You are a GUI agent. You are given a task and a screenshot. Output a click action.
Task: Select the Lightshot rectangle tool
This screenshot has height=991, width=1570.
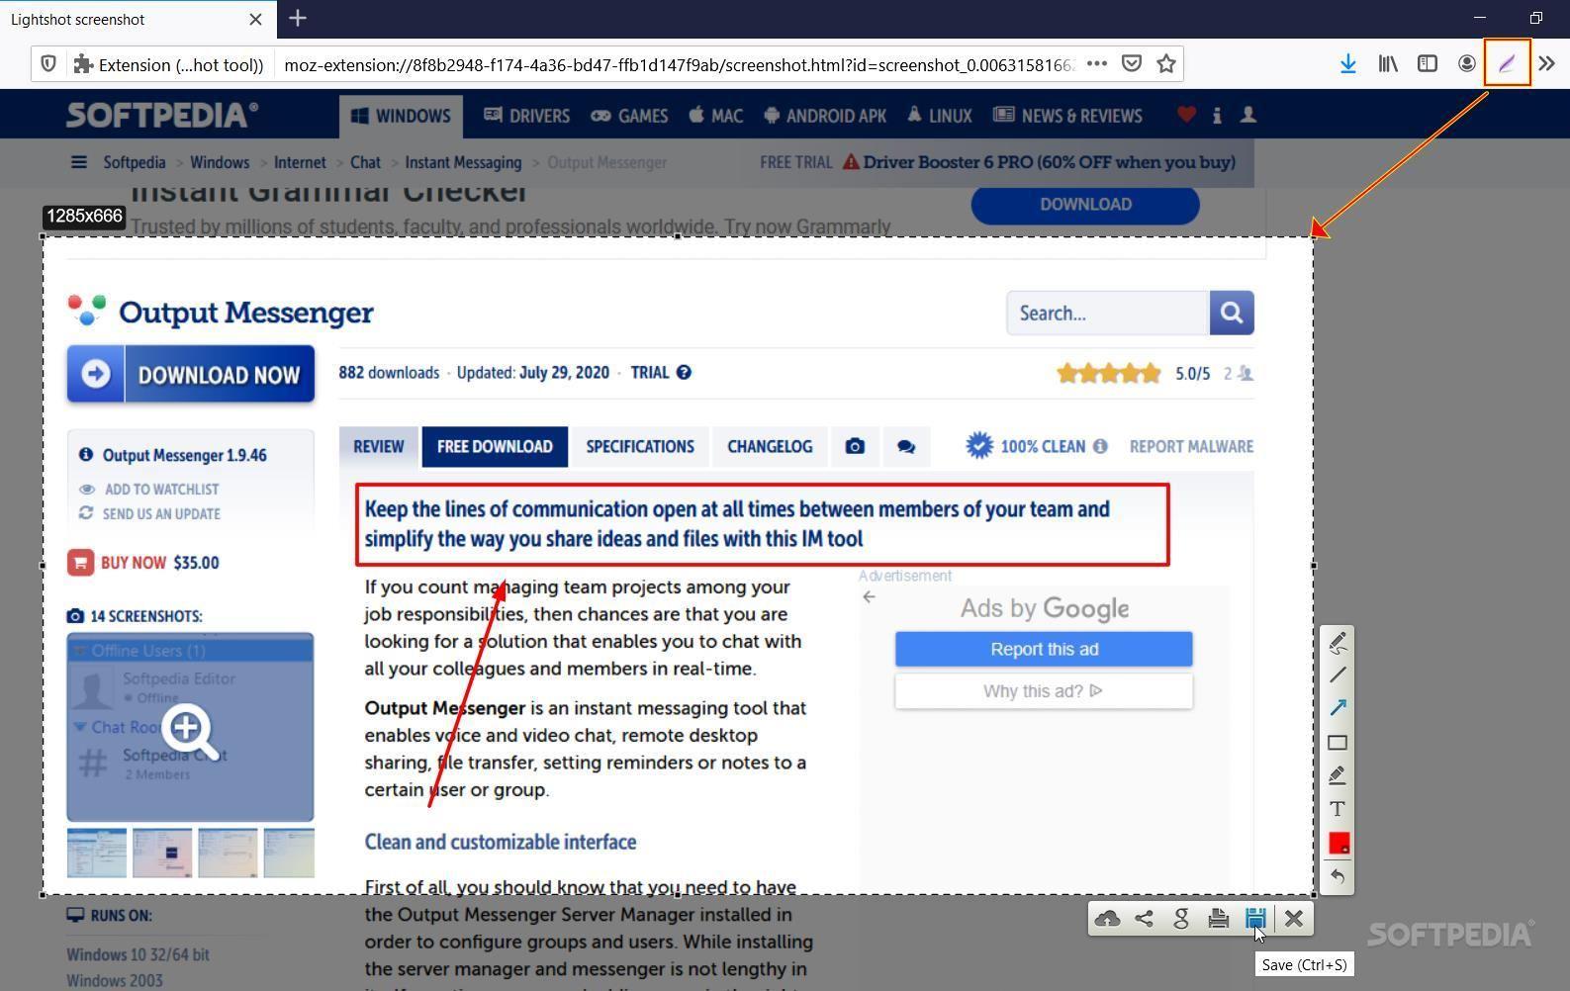(x=1338, y=742)
